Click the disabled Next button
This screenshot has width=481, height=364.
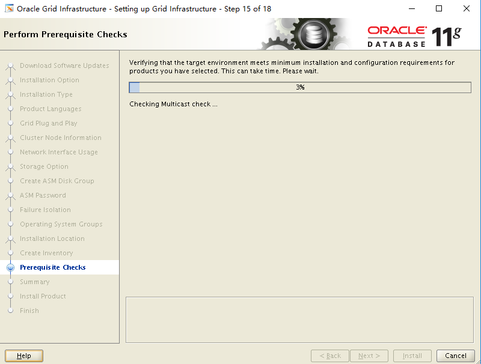pos(369,356)
